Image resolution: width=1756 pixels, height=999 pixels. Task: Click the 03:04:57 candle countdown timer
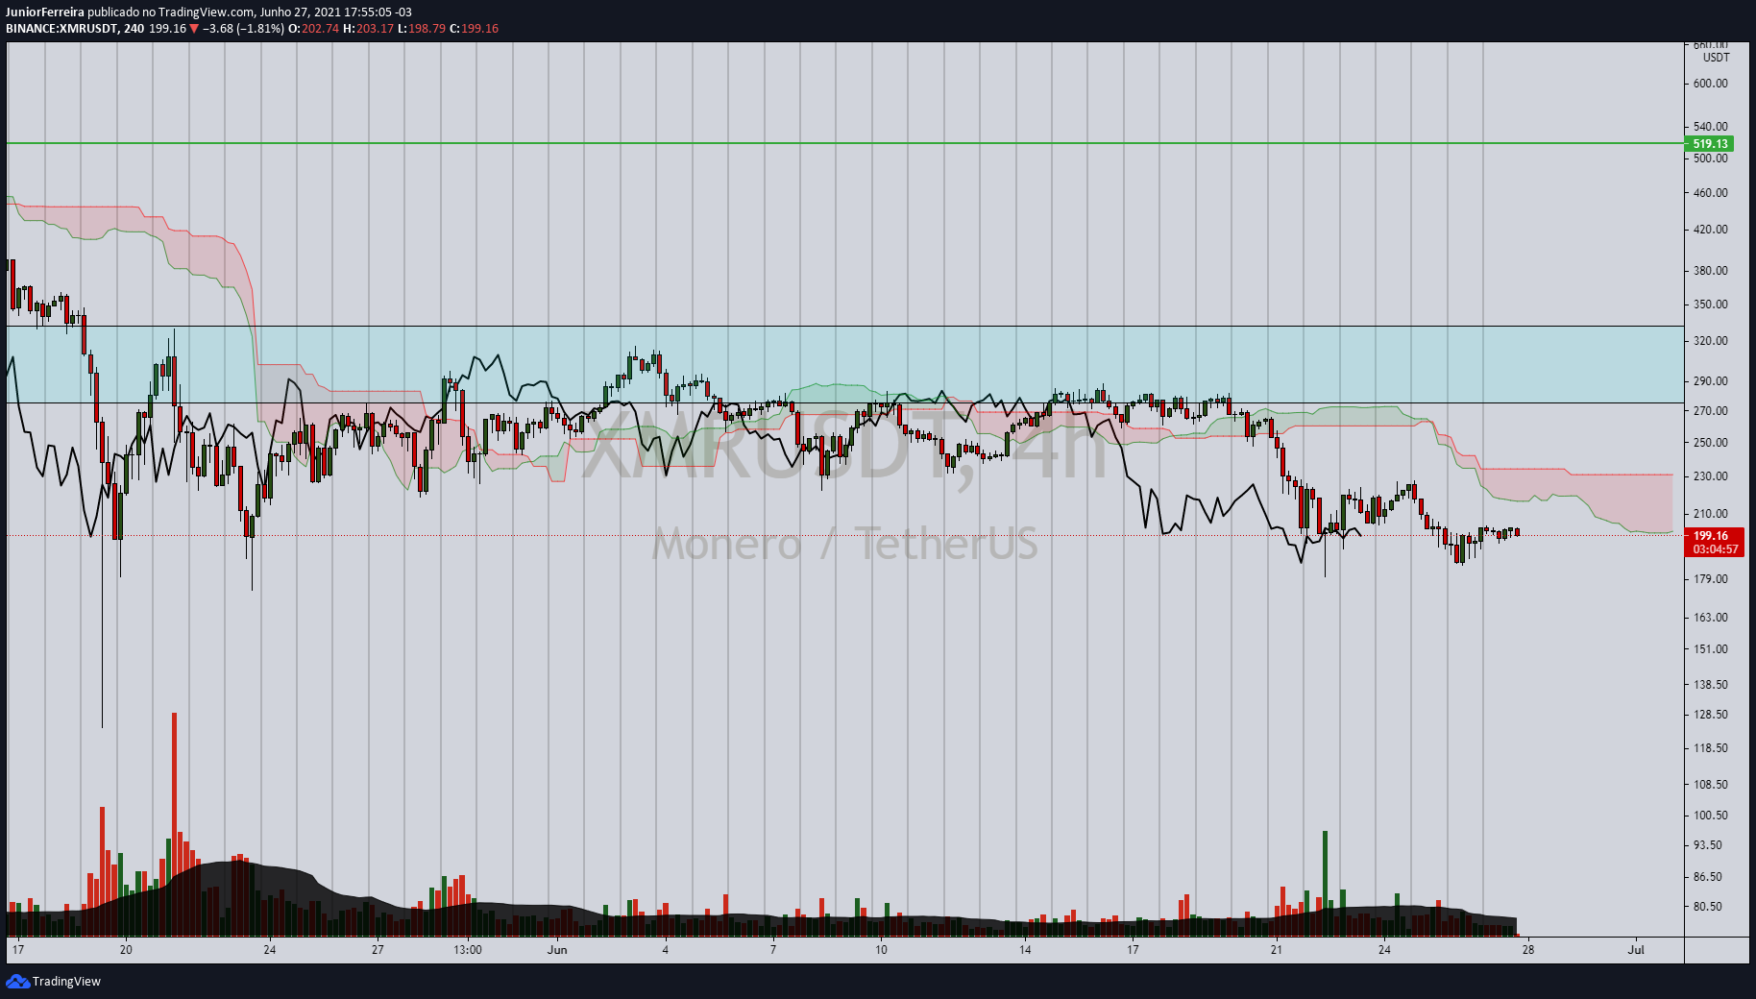[1715, 549]
